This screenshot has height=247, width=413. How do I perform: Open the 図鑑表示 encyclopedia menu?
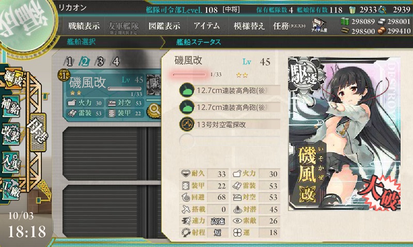(165, 26)
